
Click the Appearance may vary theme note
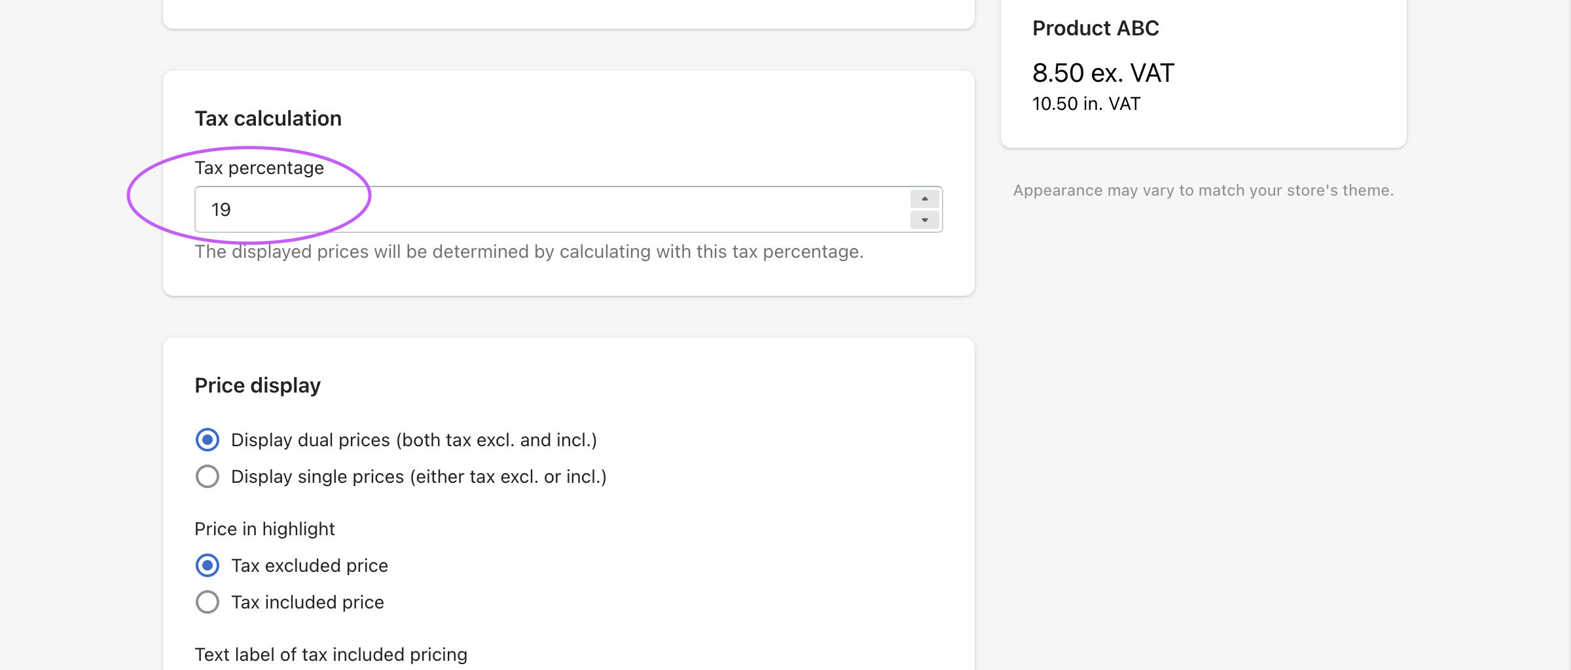pos(1203,190)
